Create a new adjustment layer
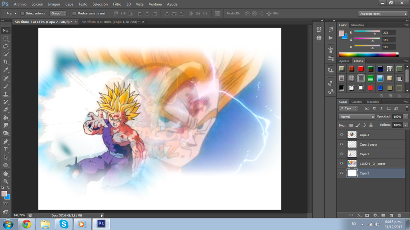 (x=376, y=215)
